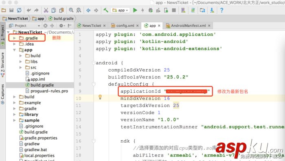Open Project panel gear settings

click(62, 26)
